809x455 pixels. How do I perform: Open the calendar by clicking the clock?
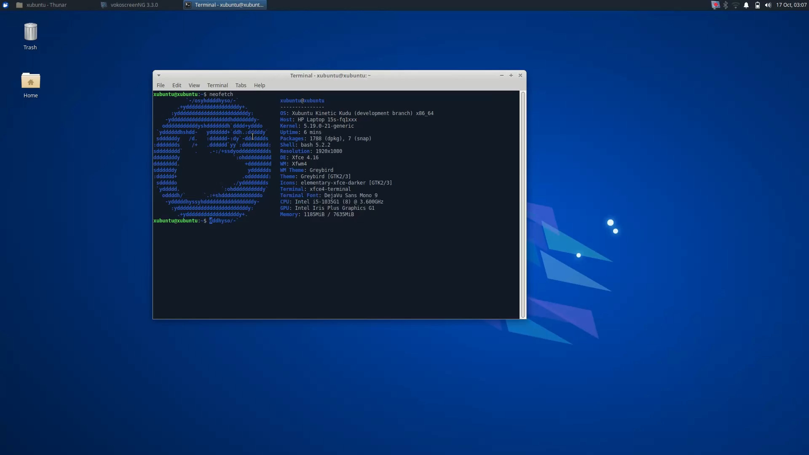(x=791, y=5)
